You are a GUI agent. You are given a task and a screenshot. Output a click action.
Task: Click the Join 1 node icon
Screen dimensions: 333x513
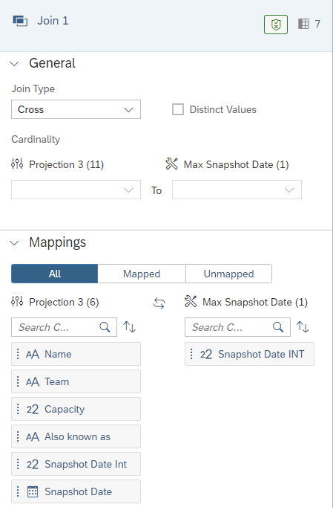pyautogui.click(x=20, y=22)
